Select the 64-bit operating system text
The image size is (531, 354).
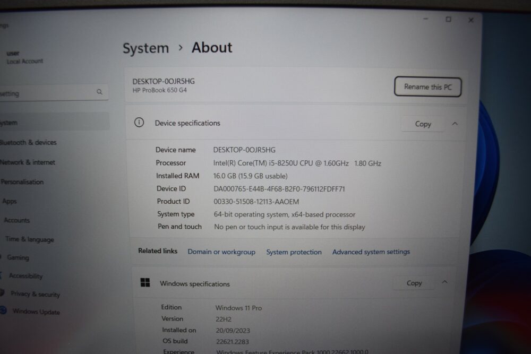[285, 214]
